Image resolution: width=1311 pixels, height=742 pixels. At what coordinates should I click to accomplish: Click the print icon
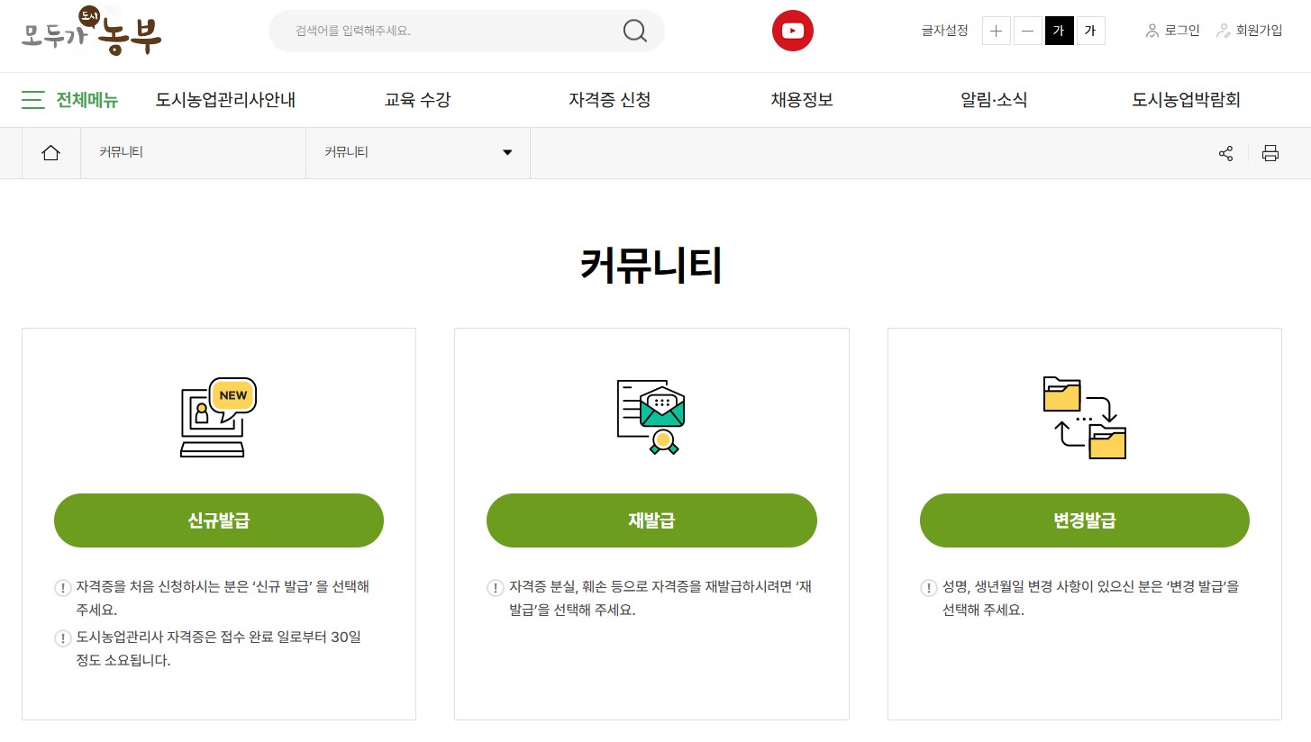[1270, 153]
